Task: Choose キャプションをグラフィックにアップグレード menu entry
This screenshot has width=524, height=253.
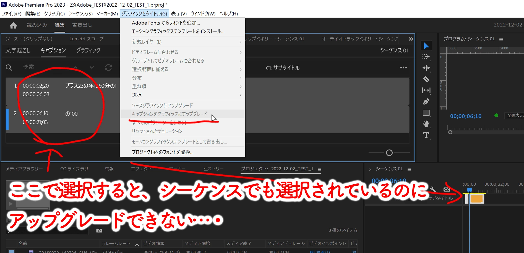Action: [183, 114]
